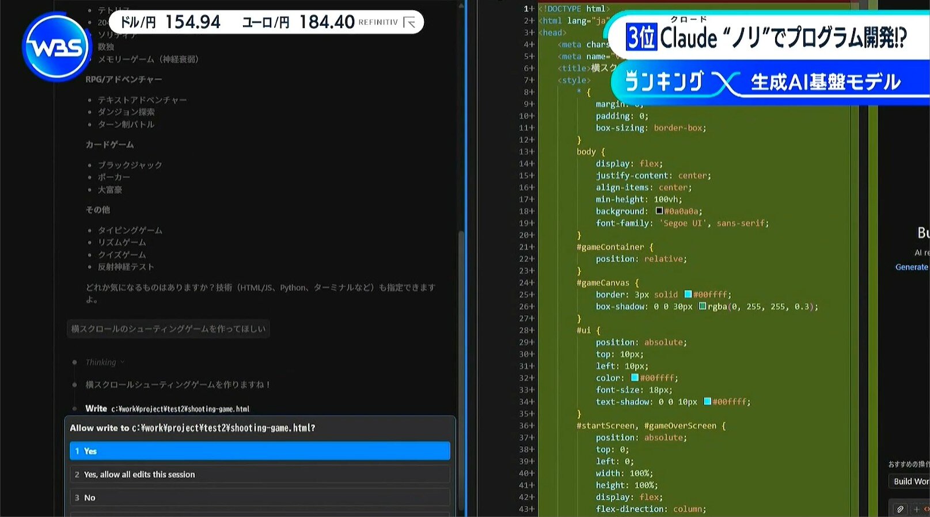
Task: Pick option 3 "No" to deny write
Action: [x=260, y=497]
